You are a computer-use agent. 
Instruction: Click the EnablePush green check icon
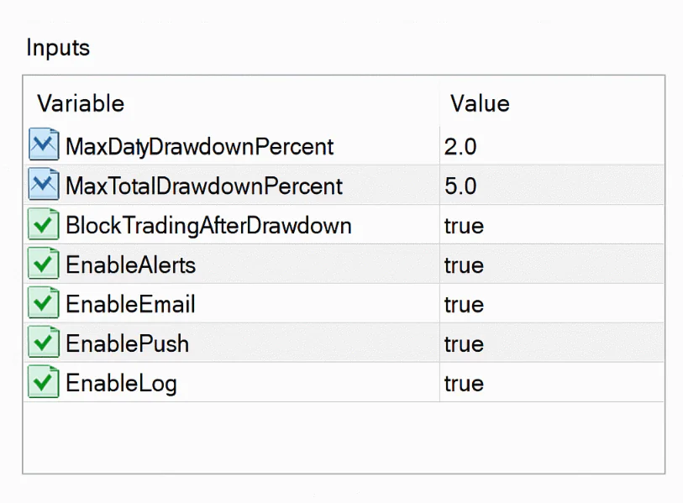click(x=44, y=342)
